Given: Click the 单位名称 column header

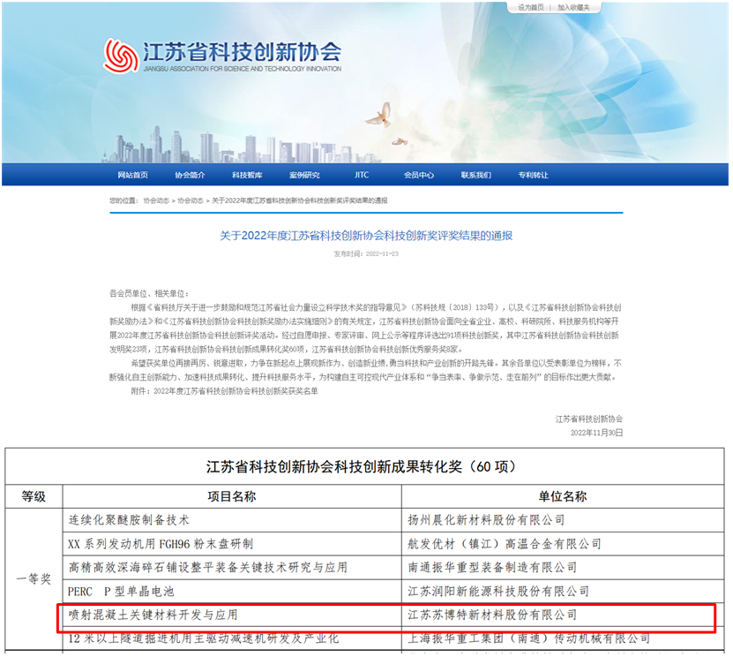Looking at the screenshot, I should tap(563, 496).
